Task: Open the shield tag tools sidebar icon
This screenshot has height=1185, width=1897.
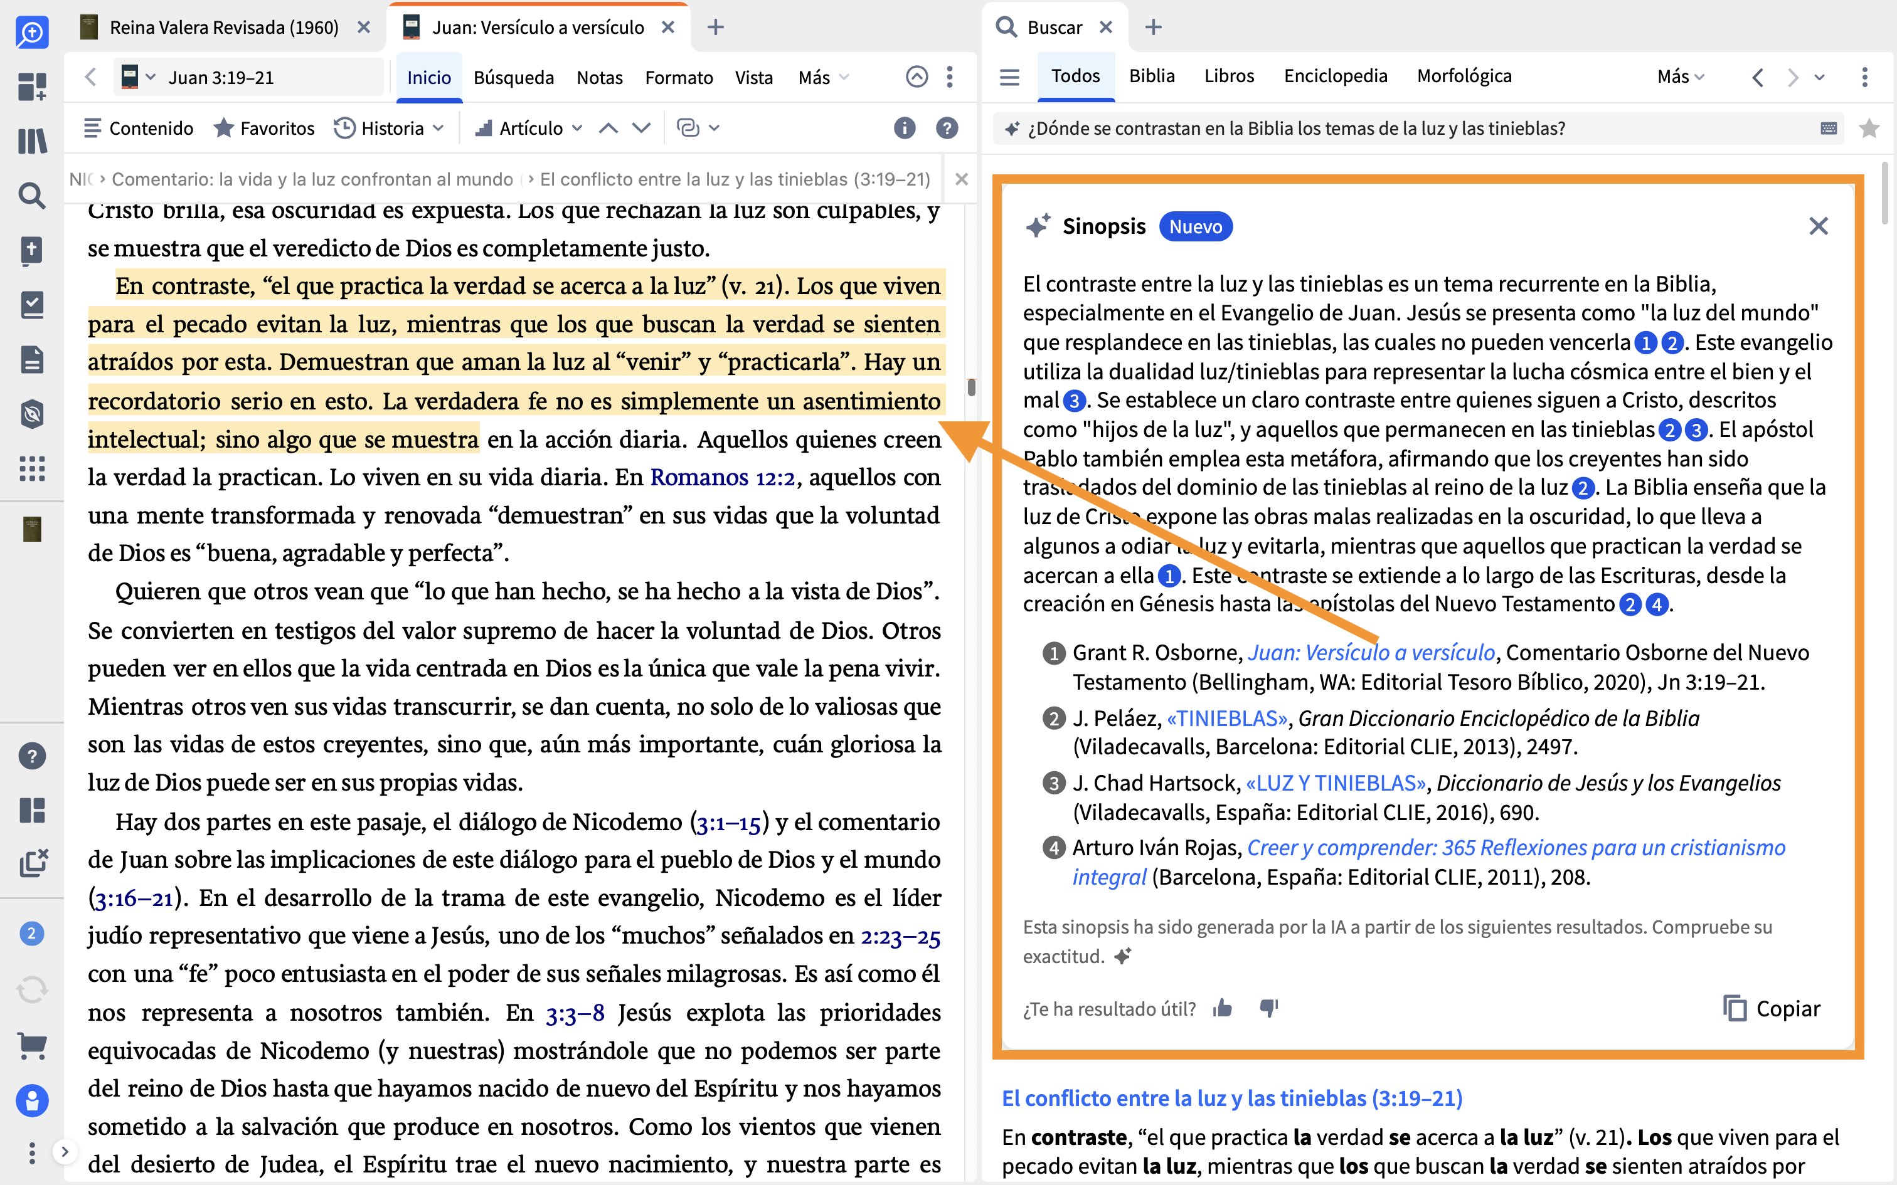Action: point(32,414)
